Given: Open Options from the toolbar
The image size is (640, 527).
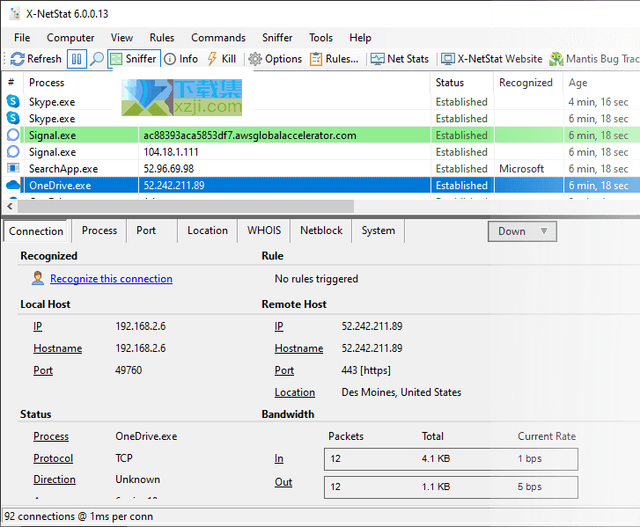Looking at the screenshot, I should point(275,59).
